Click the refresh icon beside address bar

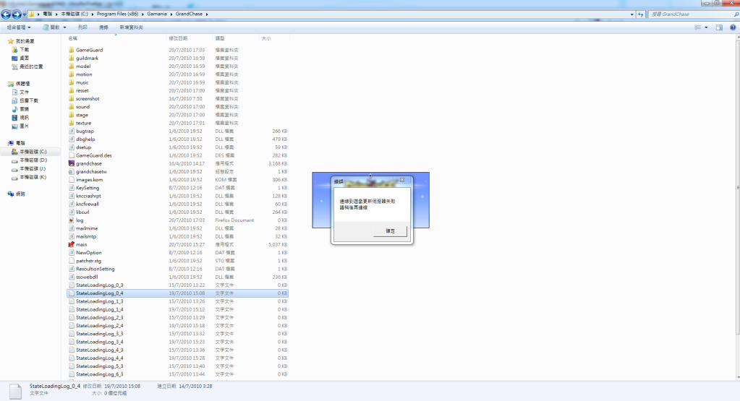click(640, 14)
